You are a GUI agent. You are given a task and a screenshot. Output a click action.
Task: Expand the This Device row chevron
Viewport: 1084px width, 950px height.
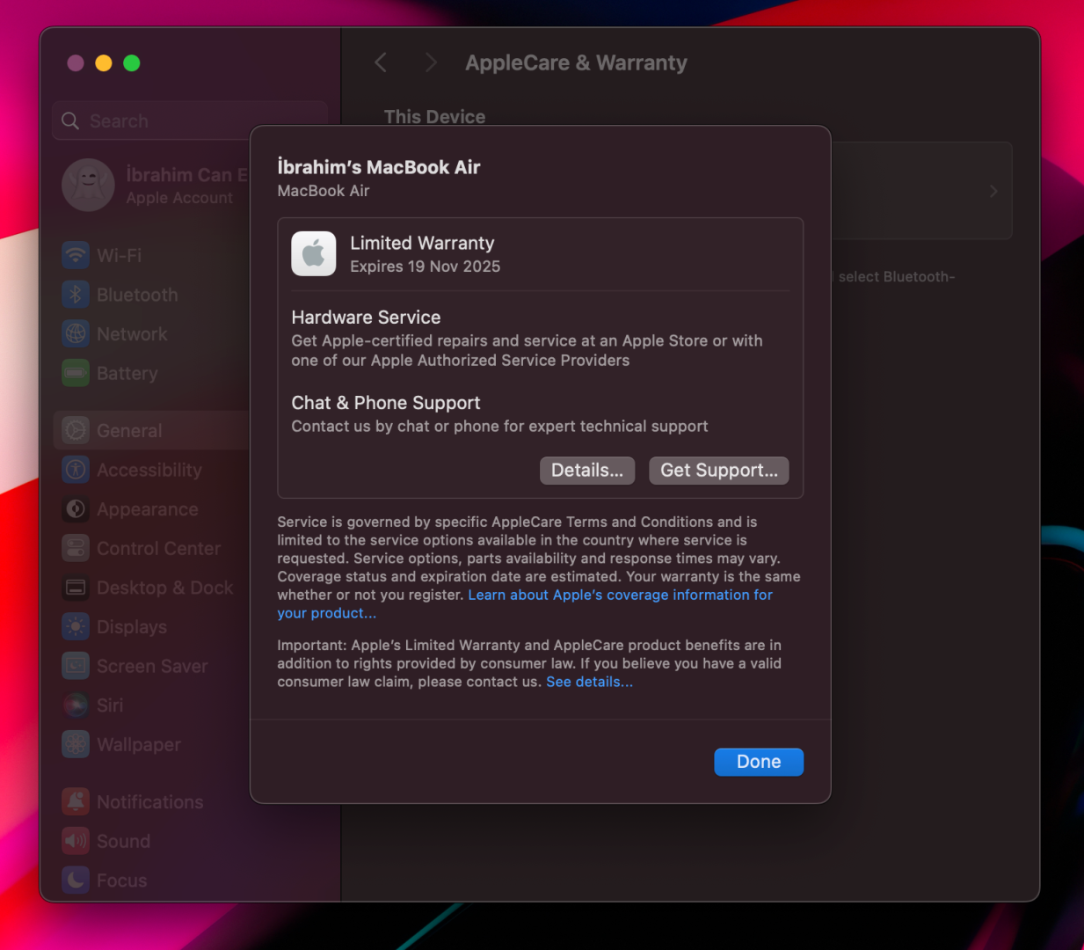(x=993, y=191)
